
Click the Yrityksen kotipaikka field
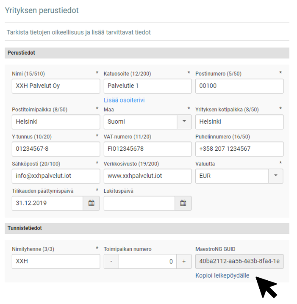[x=239, y=122]
